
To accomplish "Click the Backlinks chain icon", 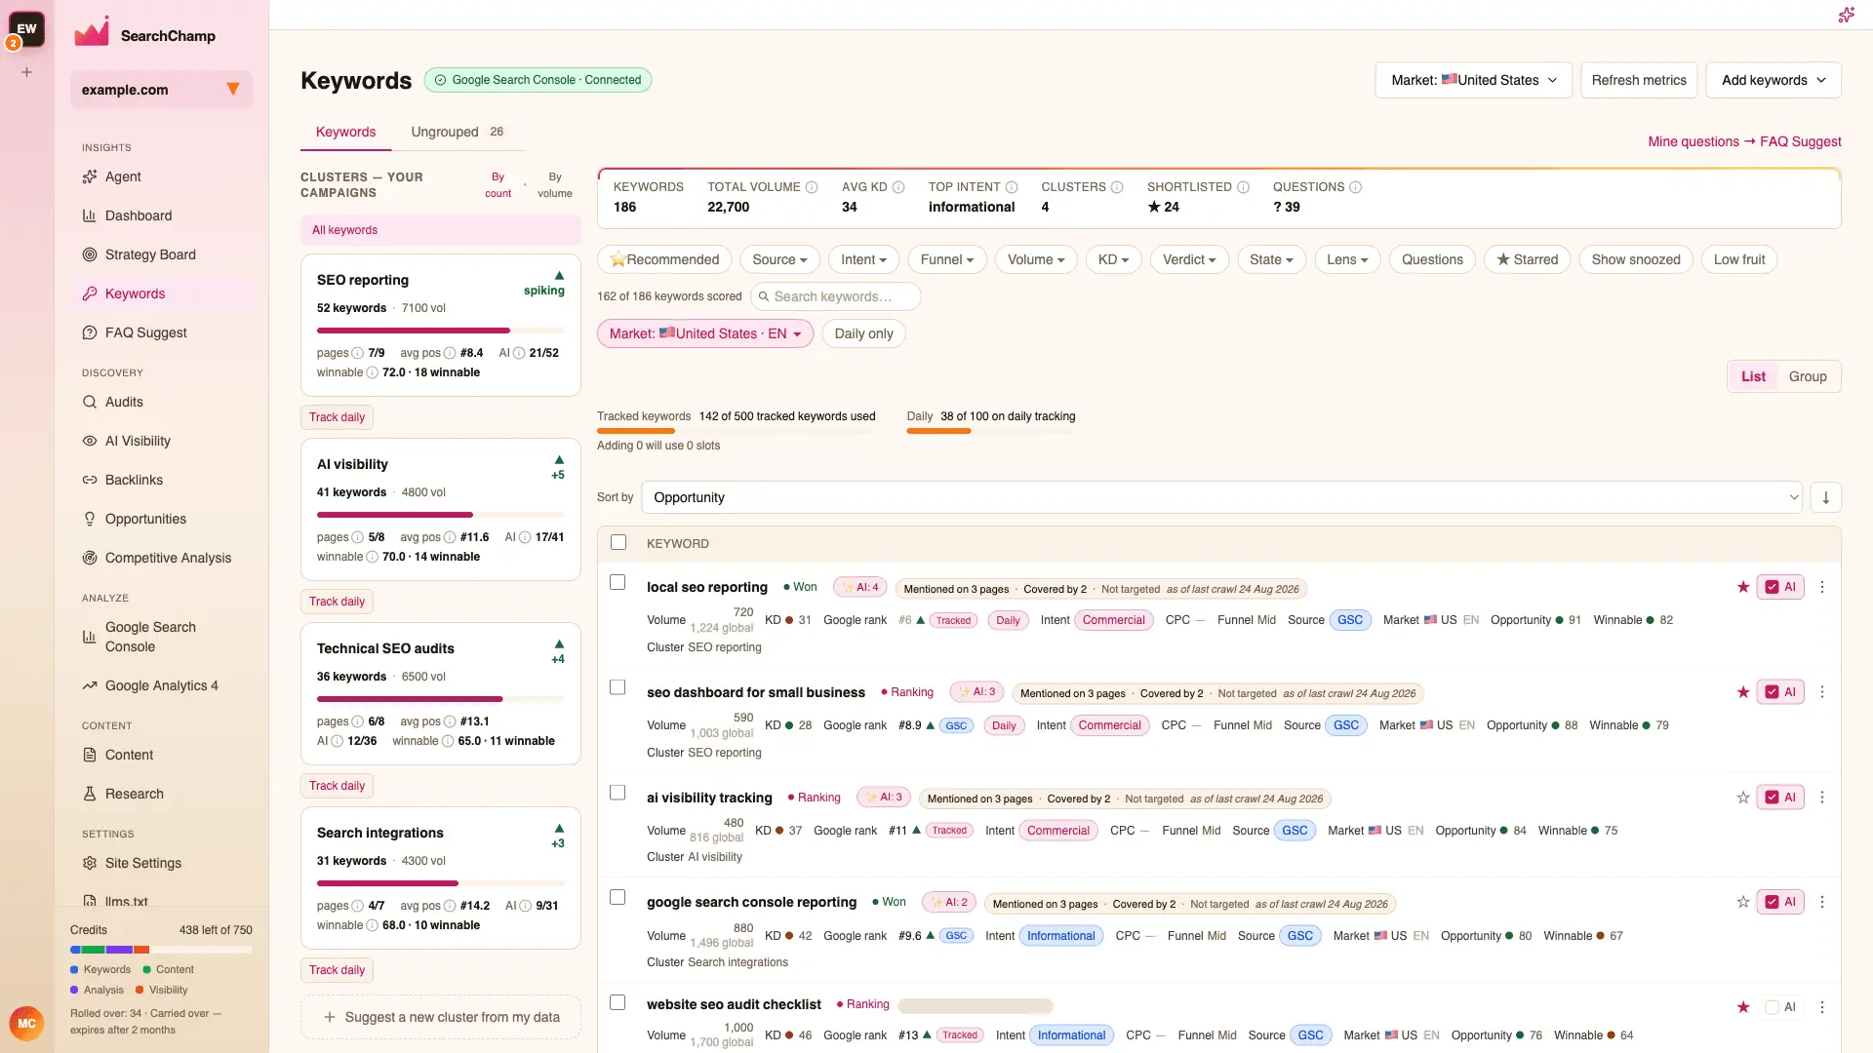I will (x=90, y=480).
